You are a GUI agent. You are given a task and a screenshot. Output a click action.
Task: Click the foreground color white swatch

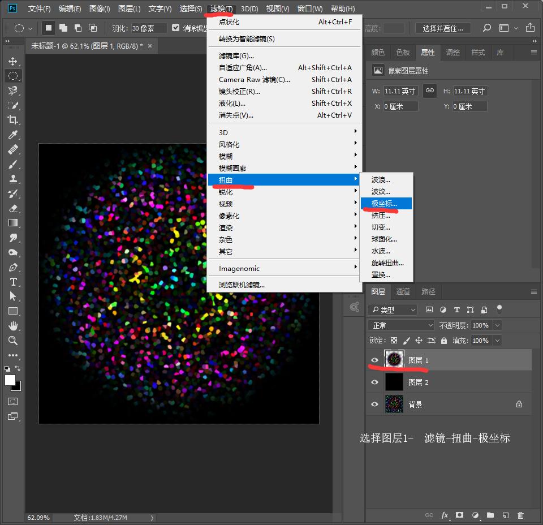point(10,380)
